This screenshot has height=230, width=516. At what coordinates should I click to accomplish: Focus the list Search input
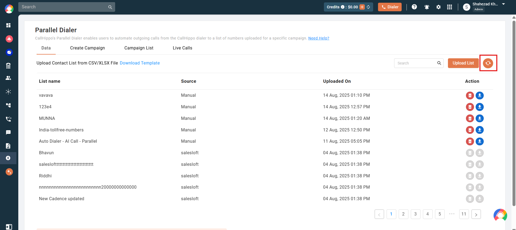pyautogui.click(x=419, y=63)
